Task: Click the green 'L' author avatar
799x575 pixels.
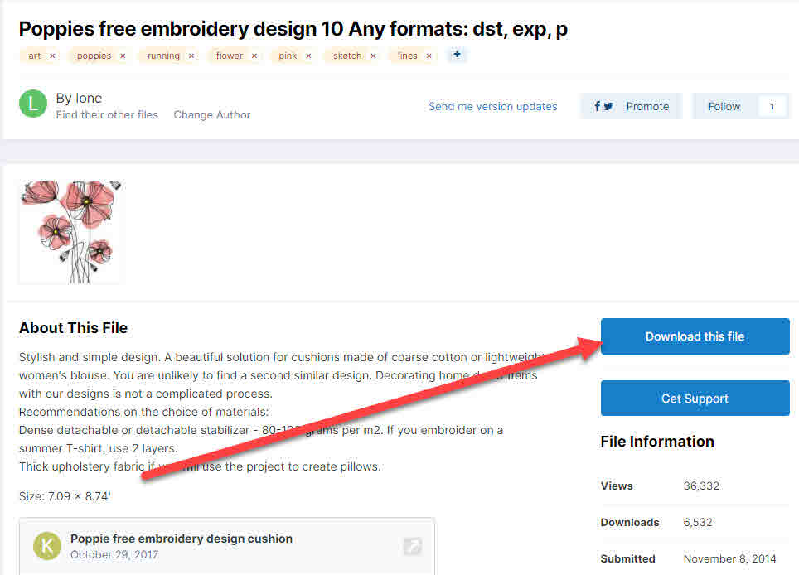Action: (33, 104)
